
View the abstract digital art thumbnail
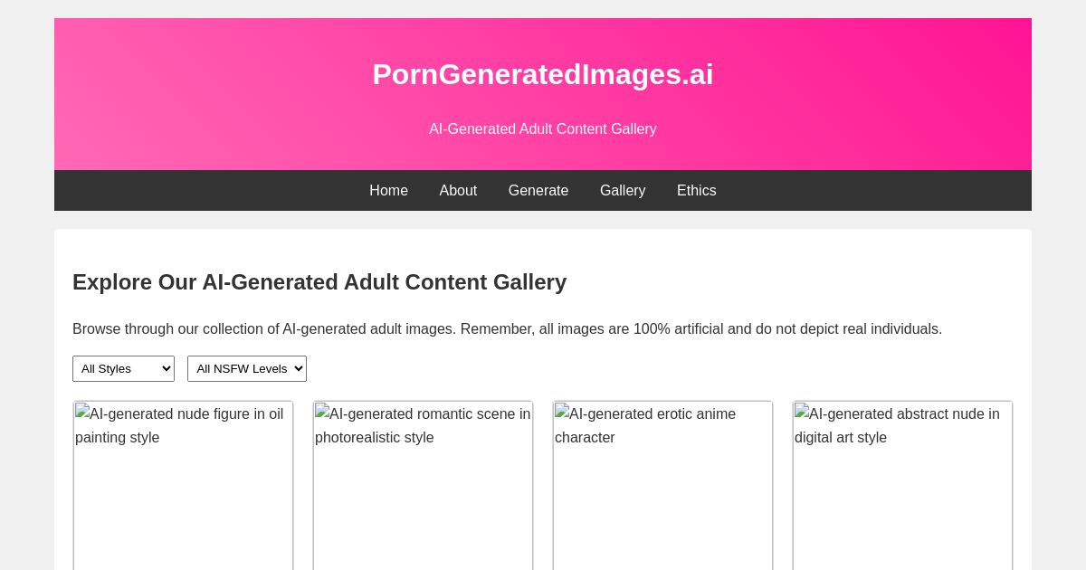[903, 498]
